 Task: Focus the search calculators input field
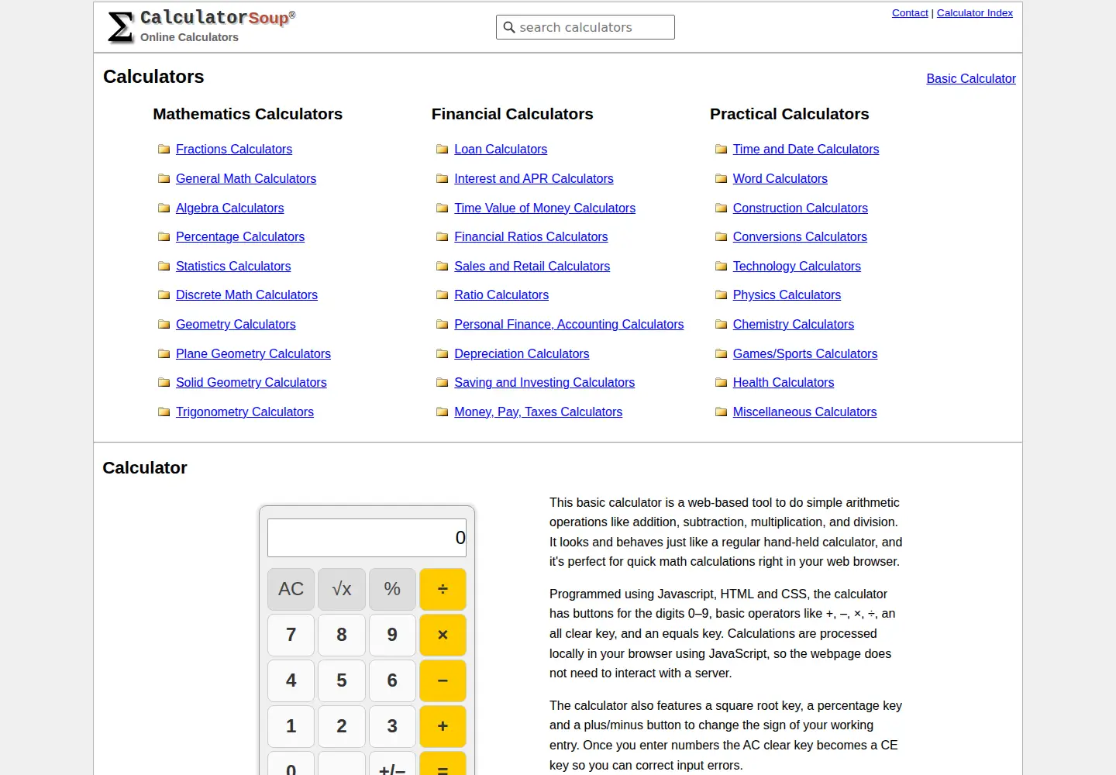pyautogui.click(x=585, y=27)
